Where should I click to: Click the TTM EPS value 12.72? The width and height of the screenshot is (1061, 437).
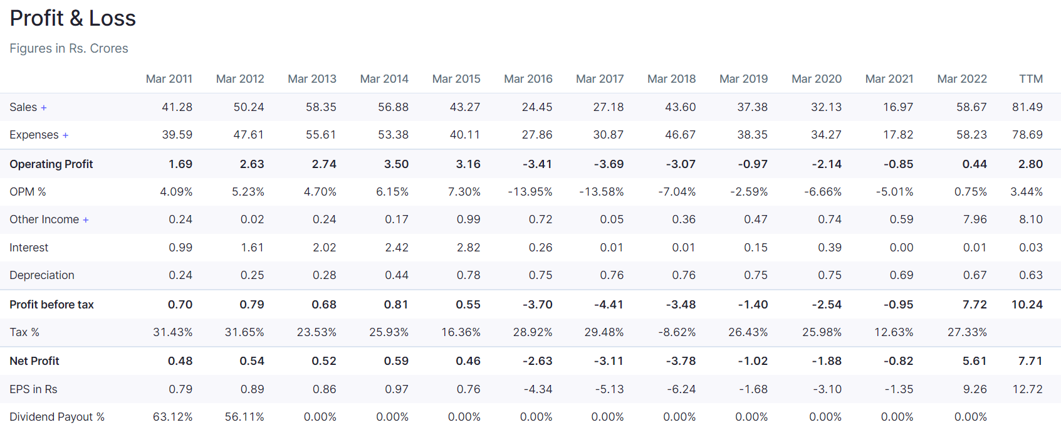pyautogui.click(x=1027, y=389)
